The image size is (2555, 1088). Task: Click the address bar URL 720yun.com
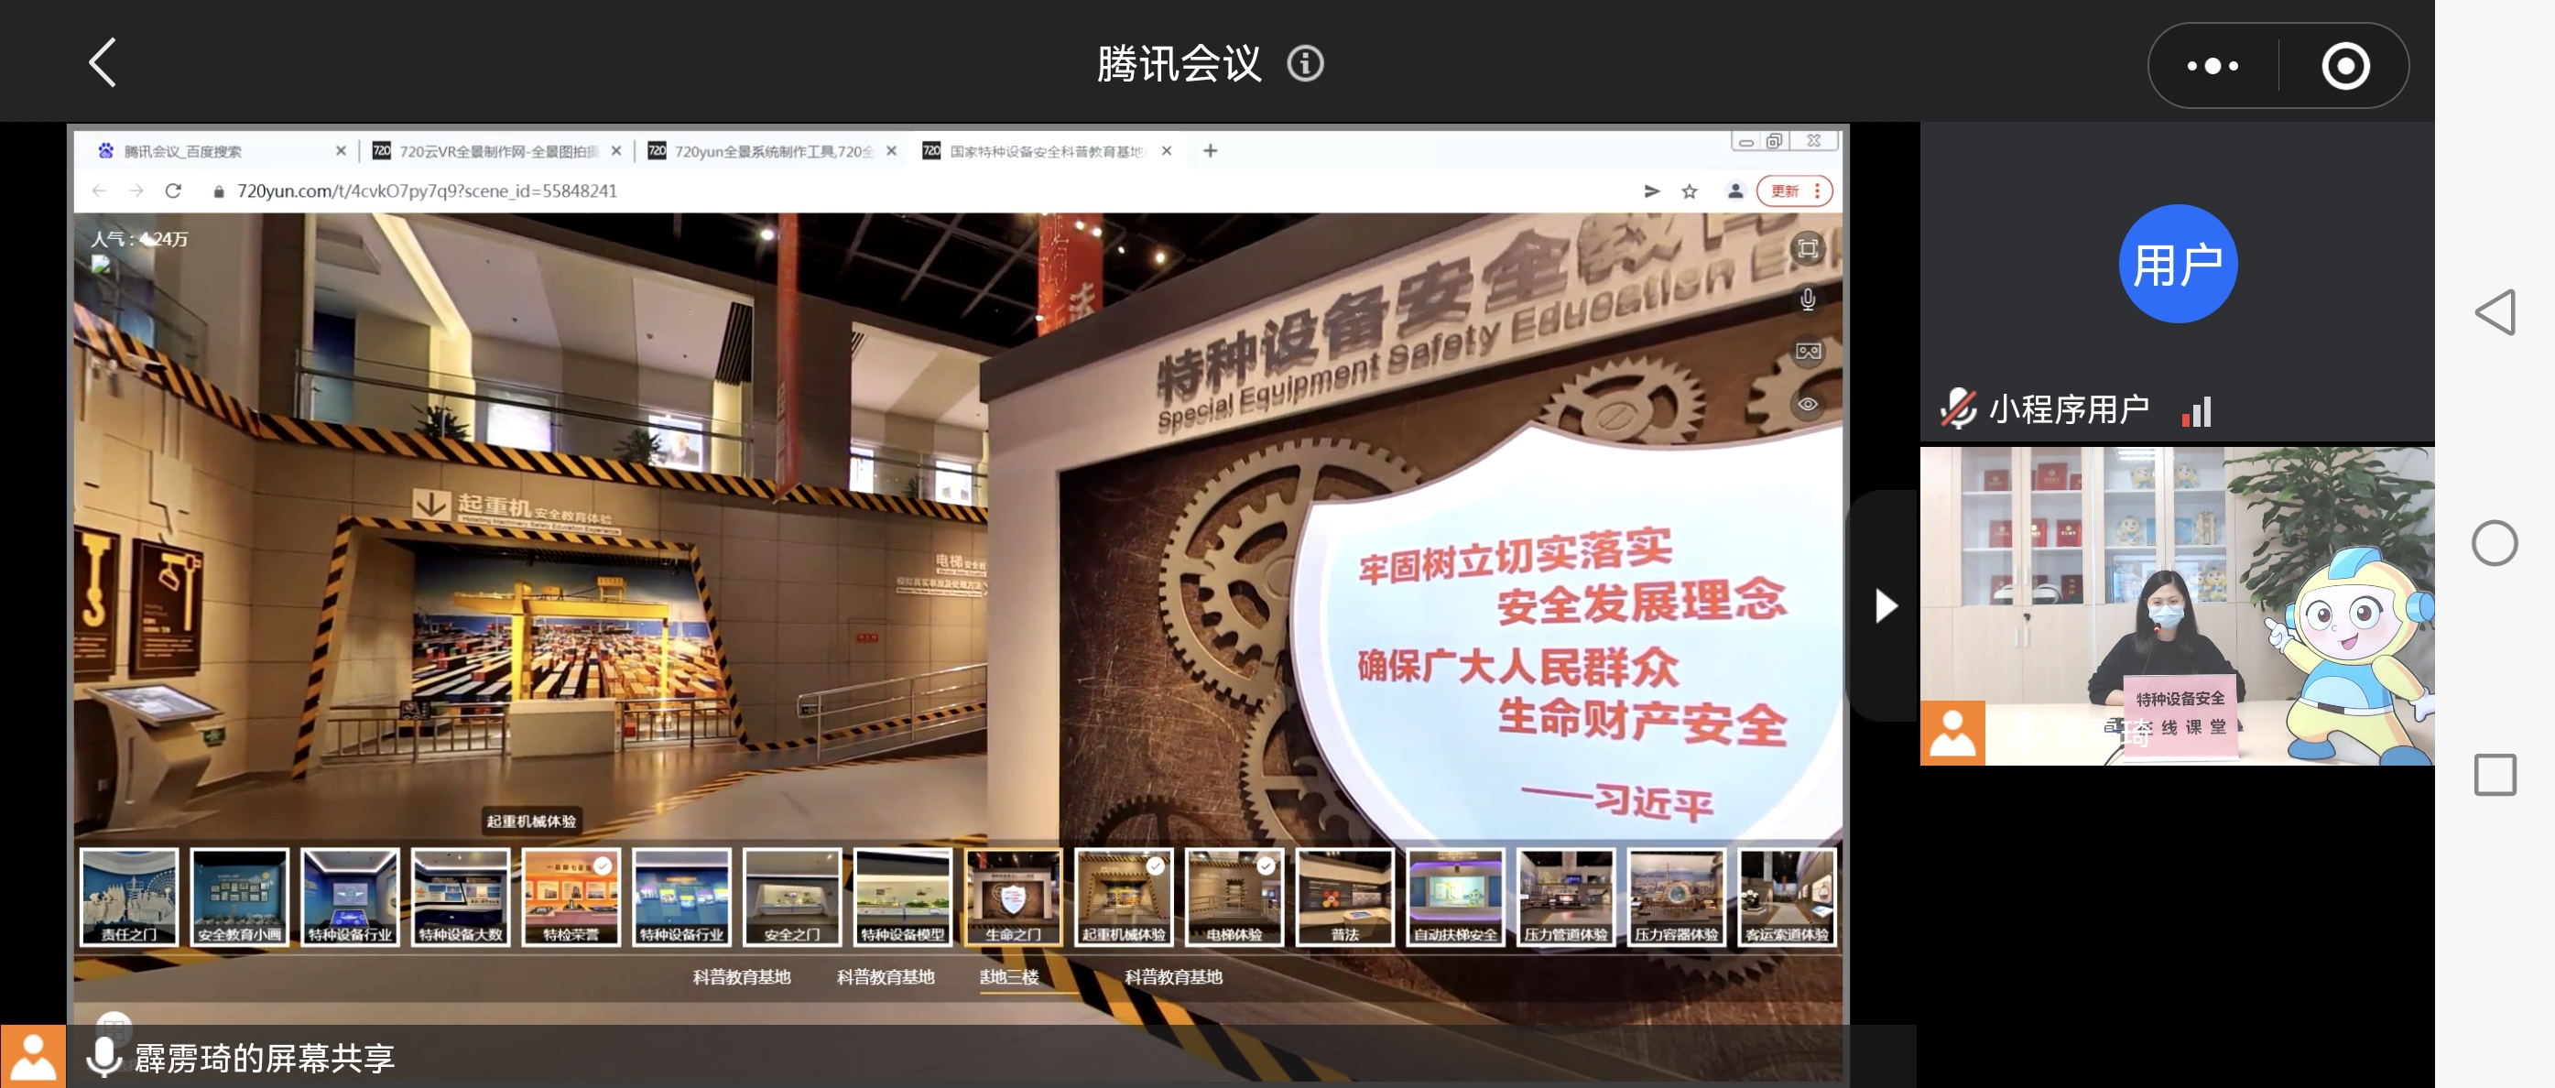pos(427,190)
